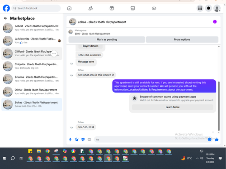Open La Morenita's conversation

32,41
